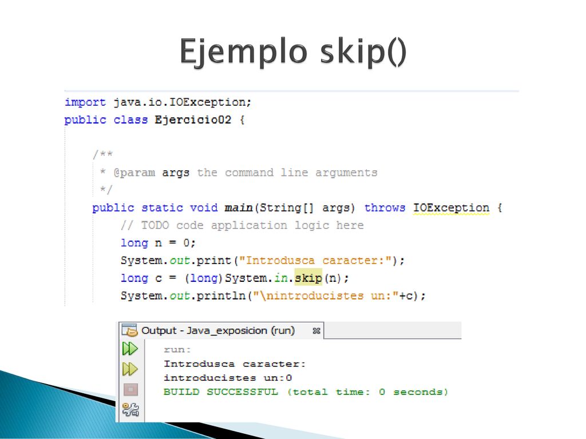Select the Output - Java_exposicion (run) tab

tap(221, 330)
